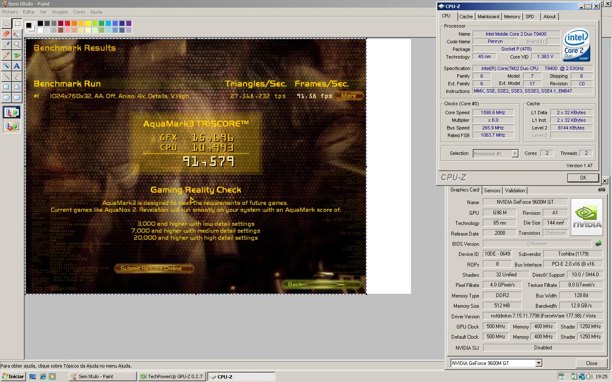Switch to the Mainboard tab in CPU-Z
Screen dimensions: 612x382
(488, 17)
